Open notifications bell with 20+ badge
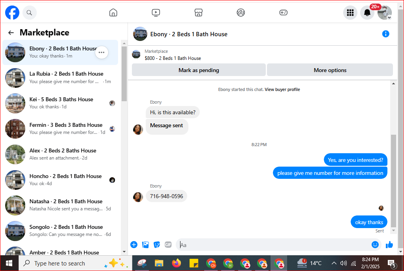Screen dimensions: 404x271 (x=367, y=13)
